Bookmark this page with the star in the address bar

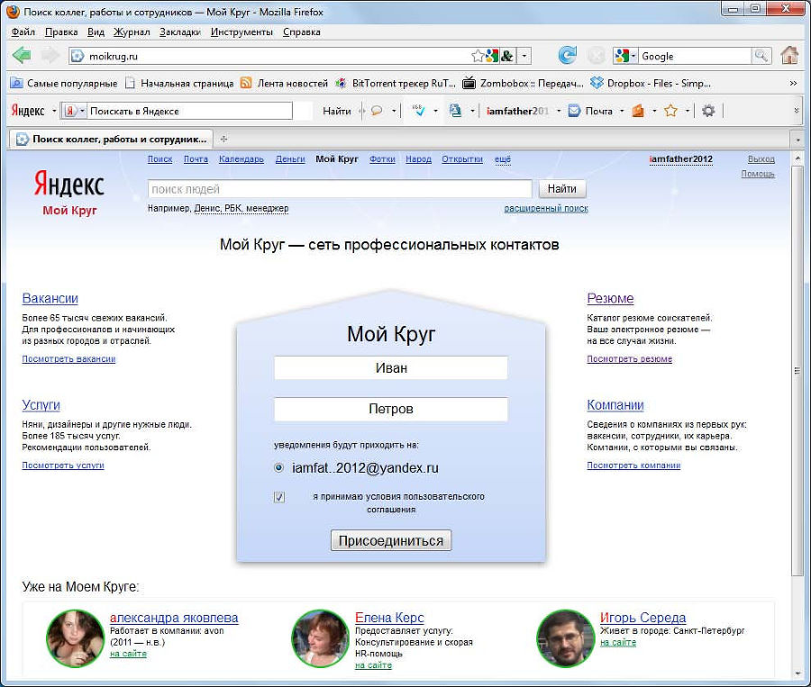[478, 56]
